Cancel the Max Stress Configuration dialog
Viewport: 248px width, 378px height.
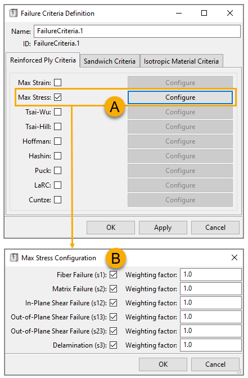click(215, 364)
